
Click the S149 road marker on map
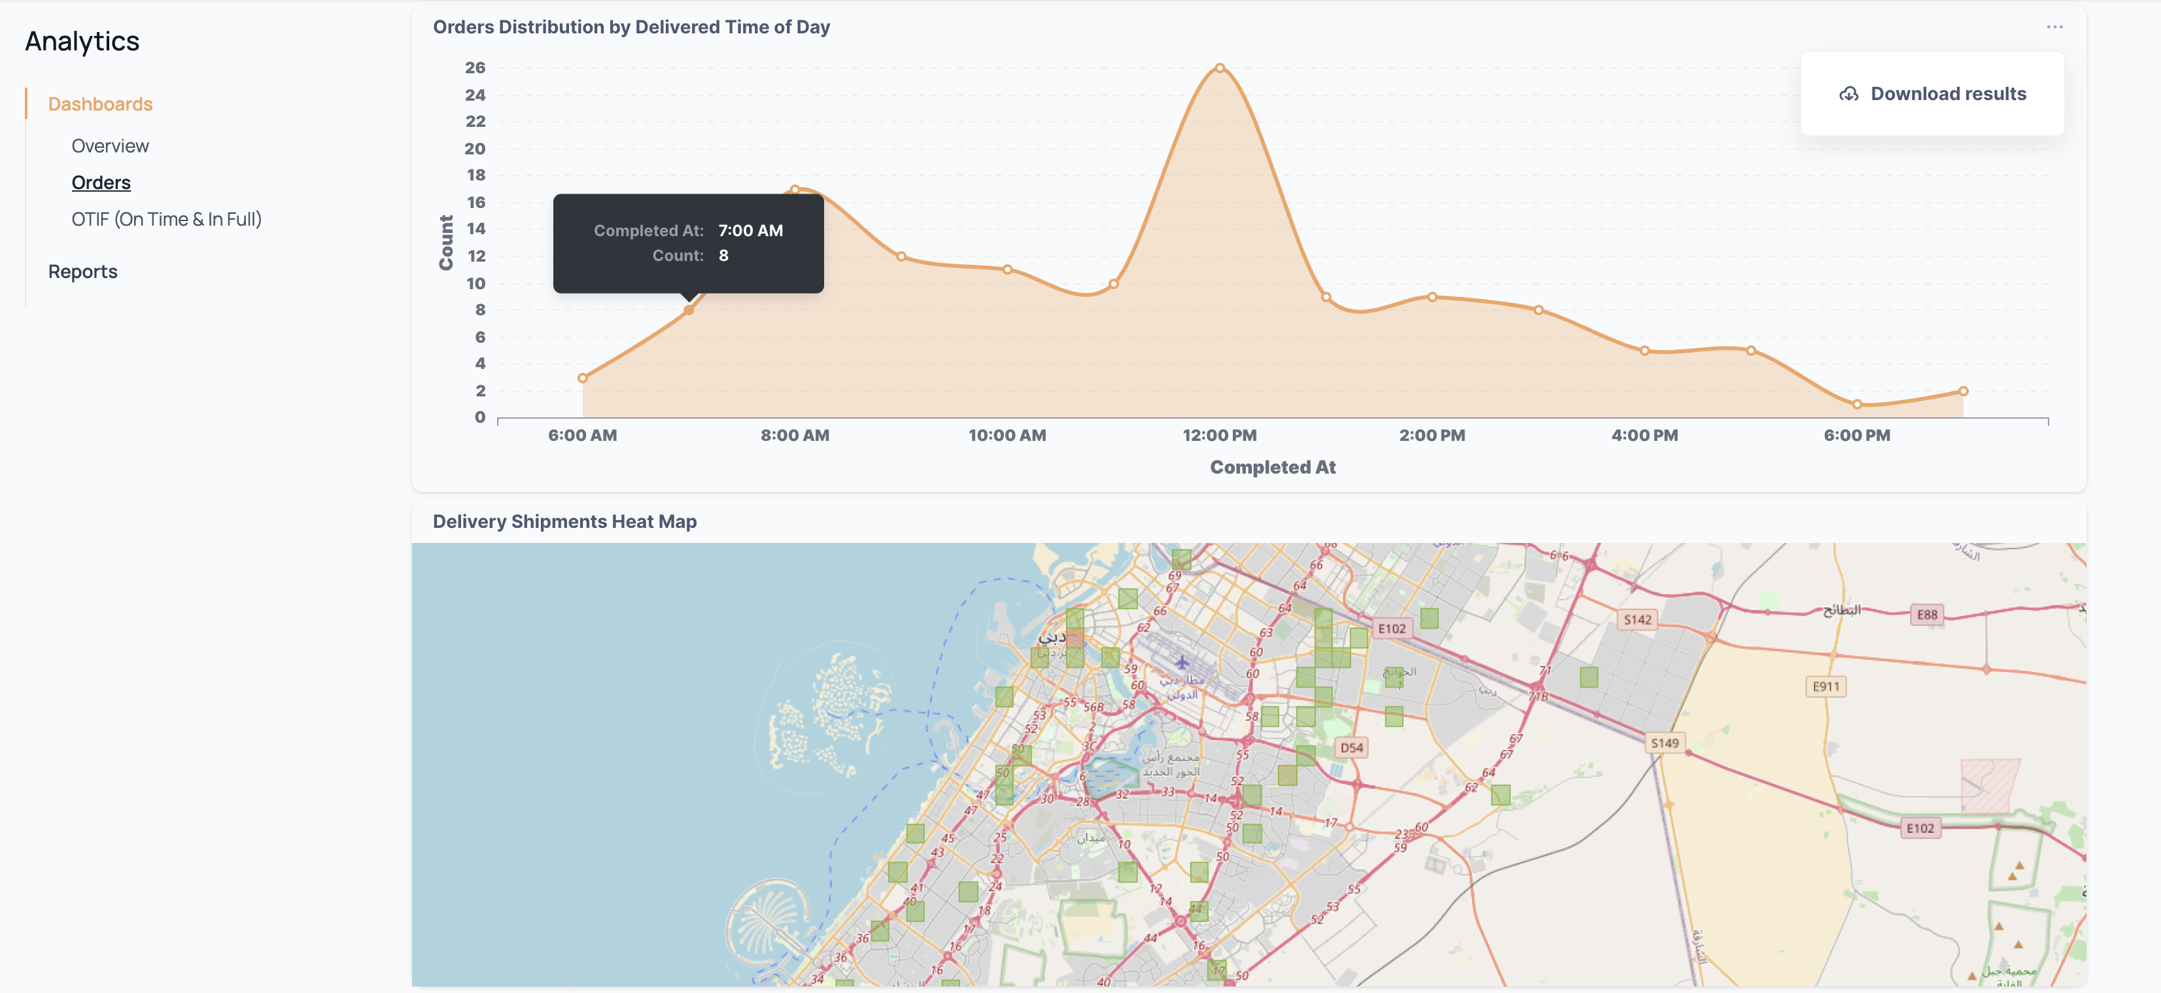(1665, 743)
